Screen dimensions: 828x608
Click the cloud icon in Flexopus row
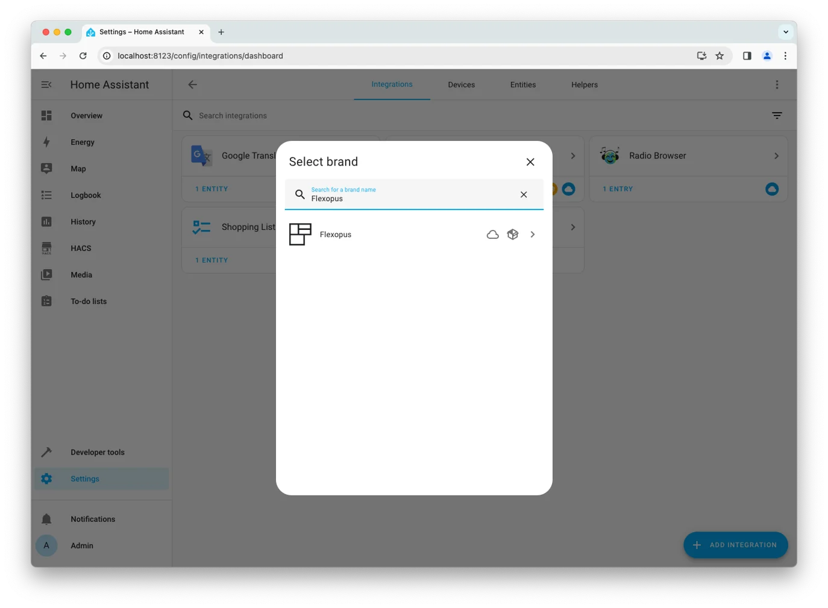(x=492, y=235)
